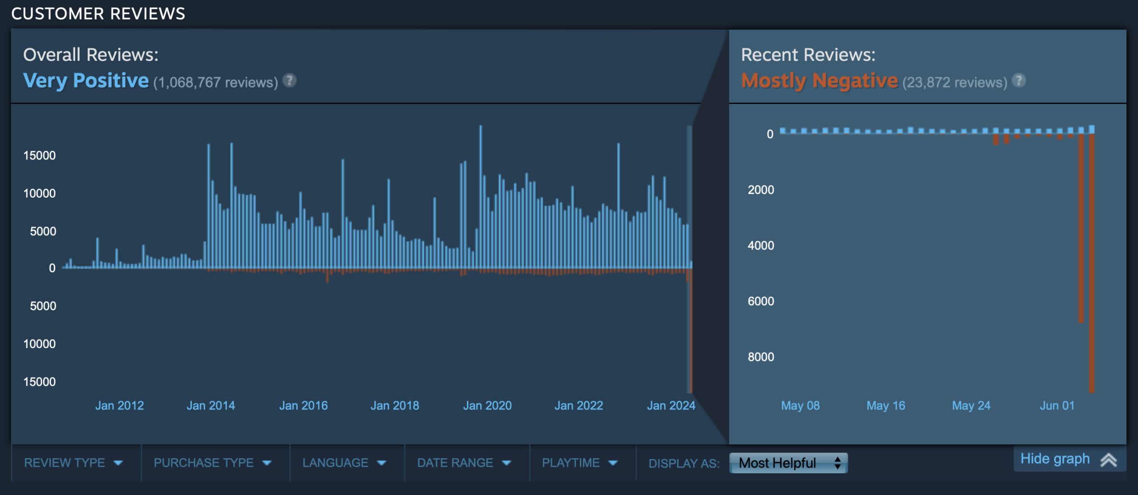Click the Mostly Negative recent rating

point(819,81)
